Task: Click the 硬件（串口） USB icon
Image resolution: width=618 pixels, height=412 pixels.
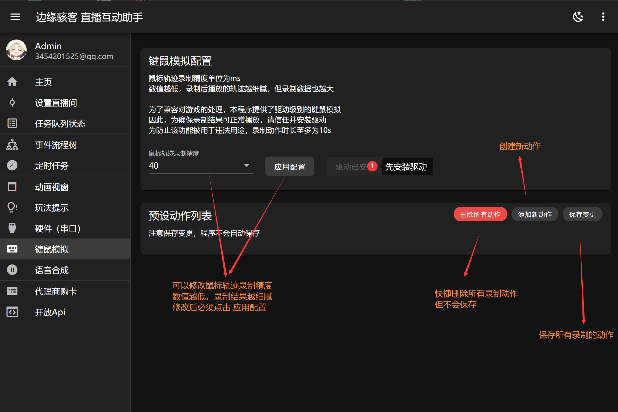Action: pyautogui.click(x=12, y=228)
